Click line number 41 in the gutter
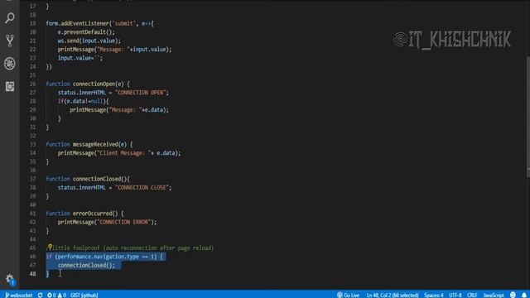The height and width of the screenshot is (298, 530). 32,214
